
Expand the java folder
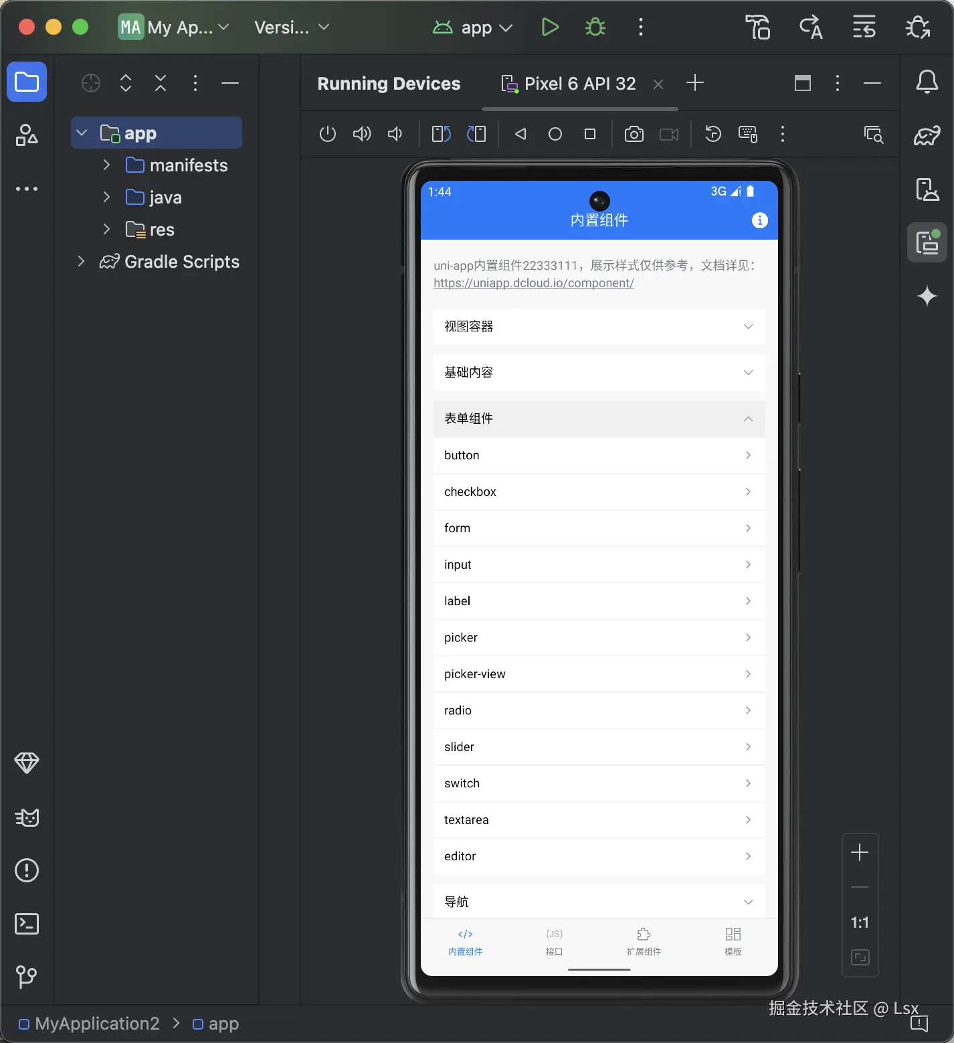pyautogui.click(x=106, y=197)
